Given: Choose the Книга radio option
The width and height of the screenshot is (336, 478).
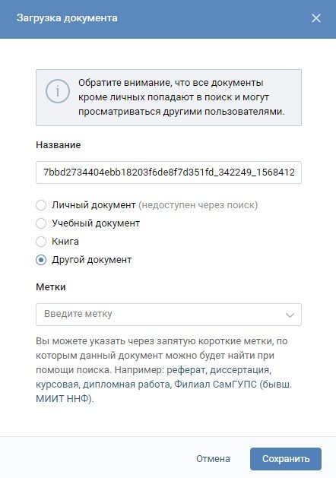Looking at the screenshot, I should tap(41, 242).
